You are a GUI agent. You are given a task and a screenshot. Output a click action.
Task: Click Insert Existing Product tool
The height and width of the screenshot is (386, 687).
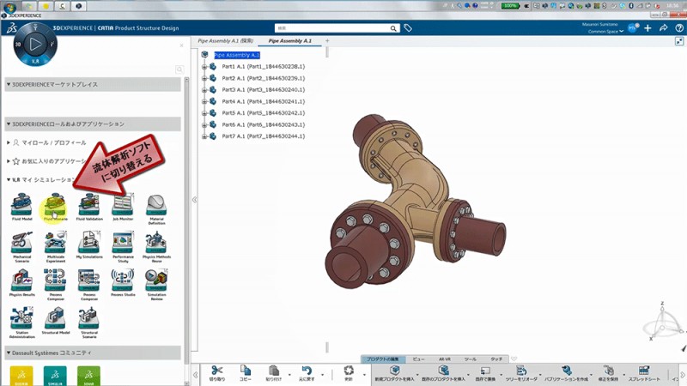coord(443,373)
